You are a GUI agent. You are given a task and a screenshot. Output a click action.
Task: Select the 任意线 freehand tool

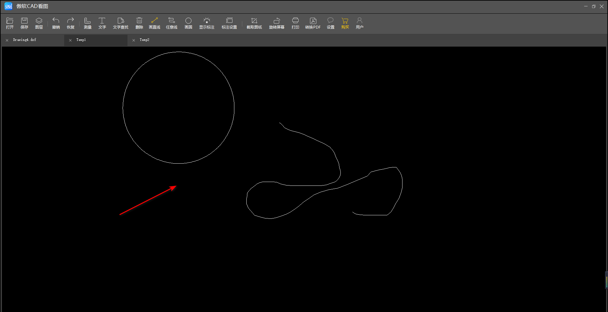(x=172, y=23)
